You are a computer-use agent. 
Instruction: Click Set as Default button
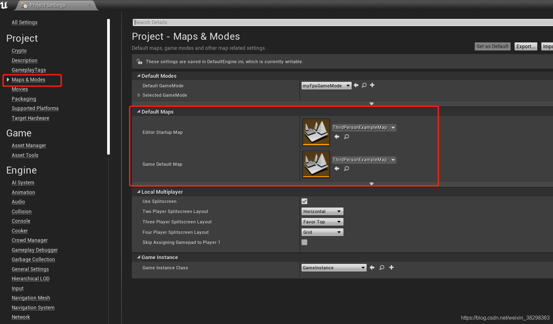tap(492, 46)
